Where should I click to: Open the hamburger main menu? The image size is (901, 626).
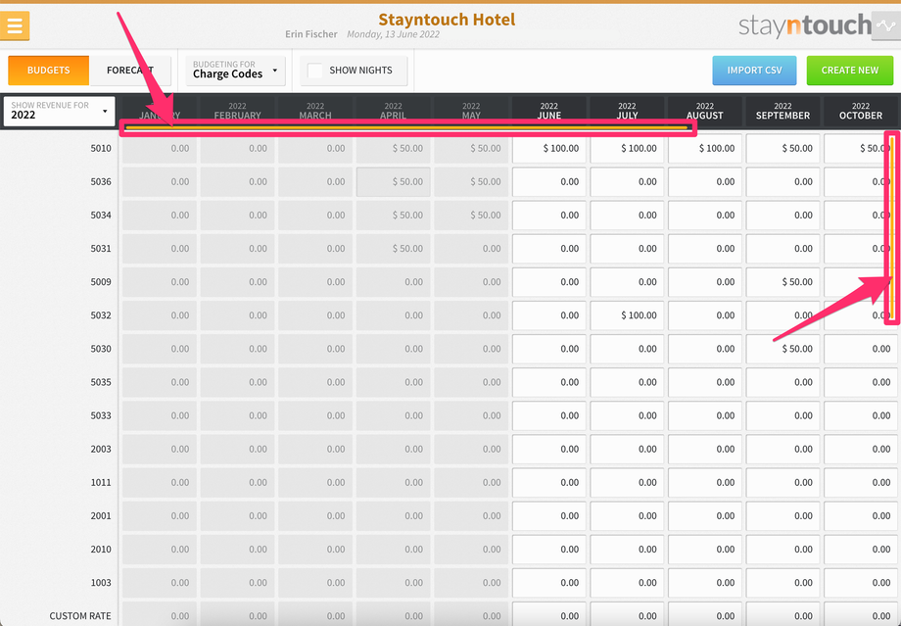pyautogui.click(x=15, y=25)
